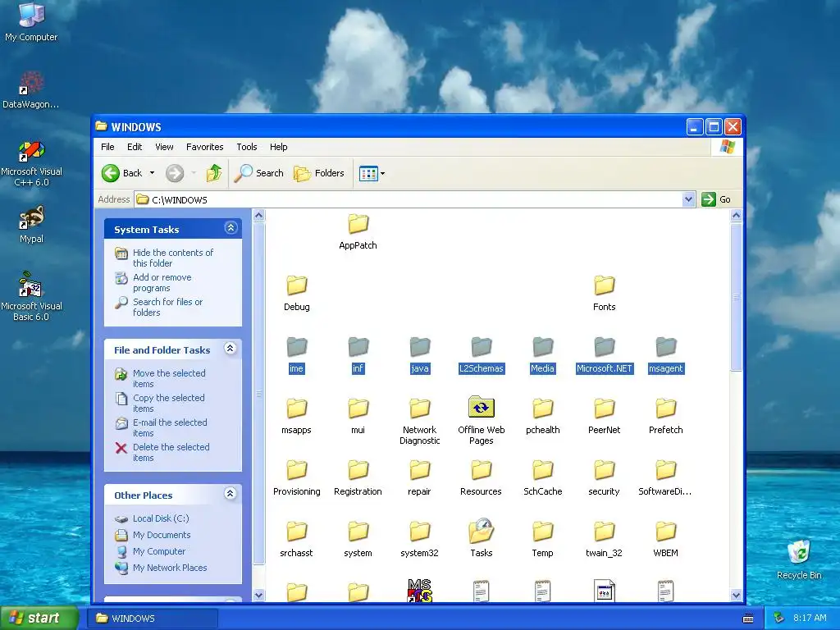This screenshot has width=840, height=630.
Task: Select the SoftwareDi... folder
Action: [x=666, y=478]
